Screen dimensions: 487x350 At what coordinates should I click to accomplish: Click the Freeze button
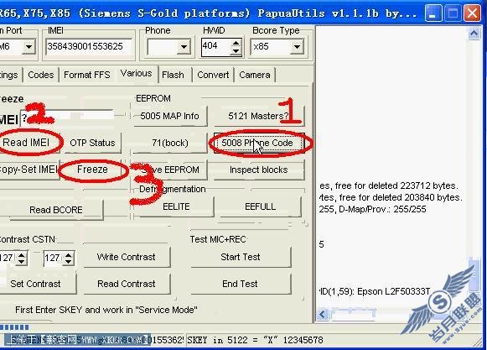(x=92, y=170)
